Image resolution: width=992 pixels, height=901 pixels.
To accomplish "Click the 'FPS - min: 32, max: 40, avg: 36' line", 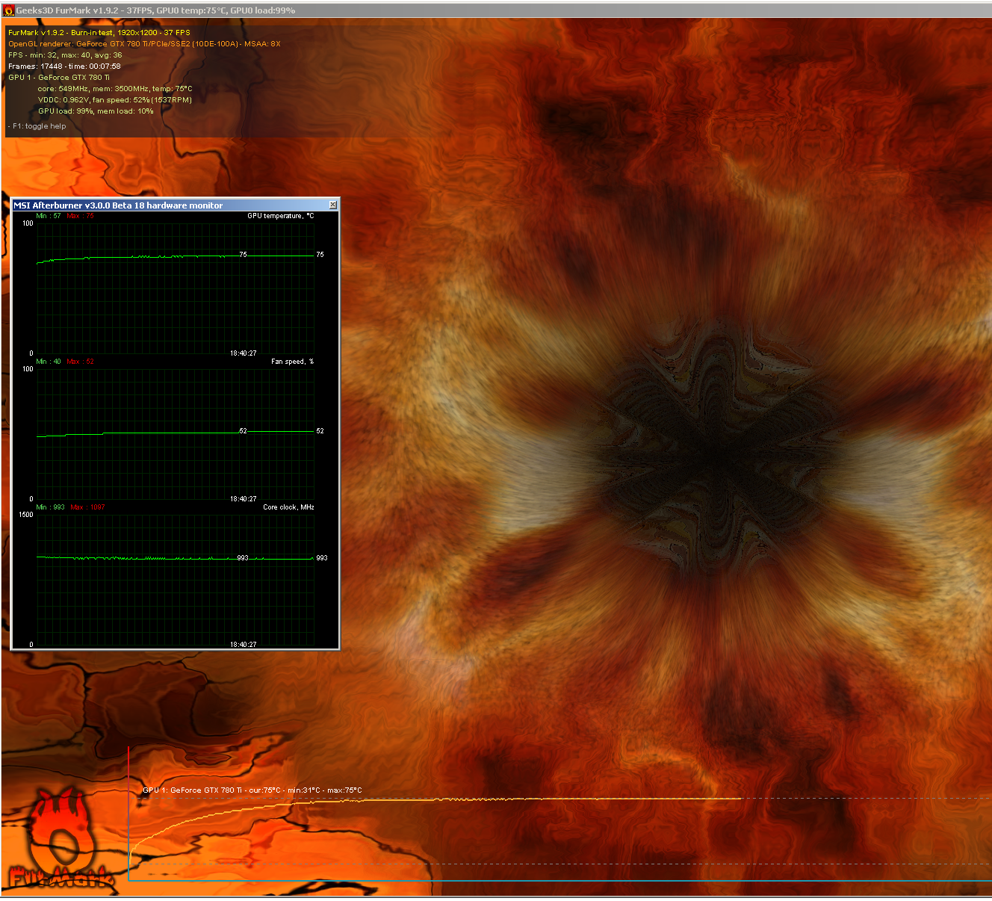I will [x=65, y=55].
